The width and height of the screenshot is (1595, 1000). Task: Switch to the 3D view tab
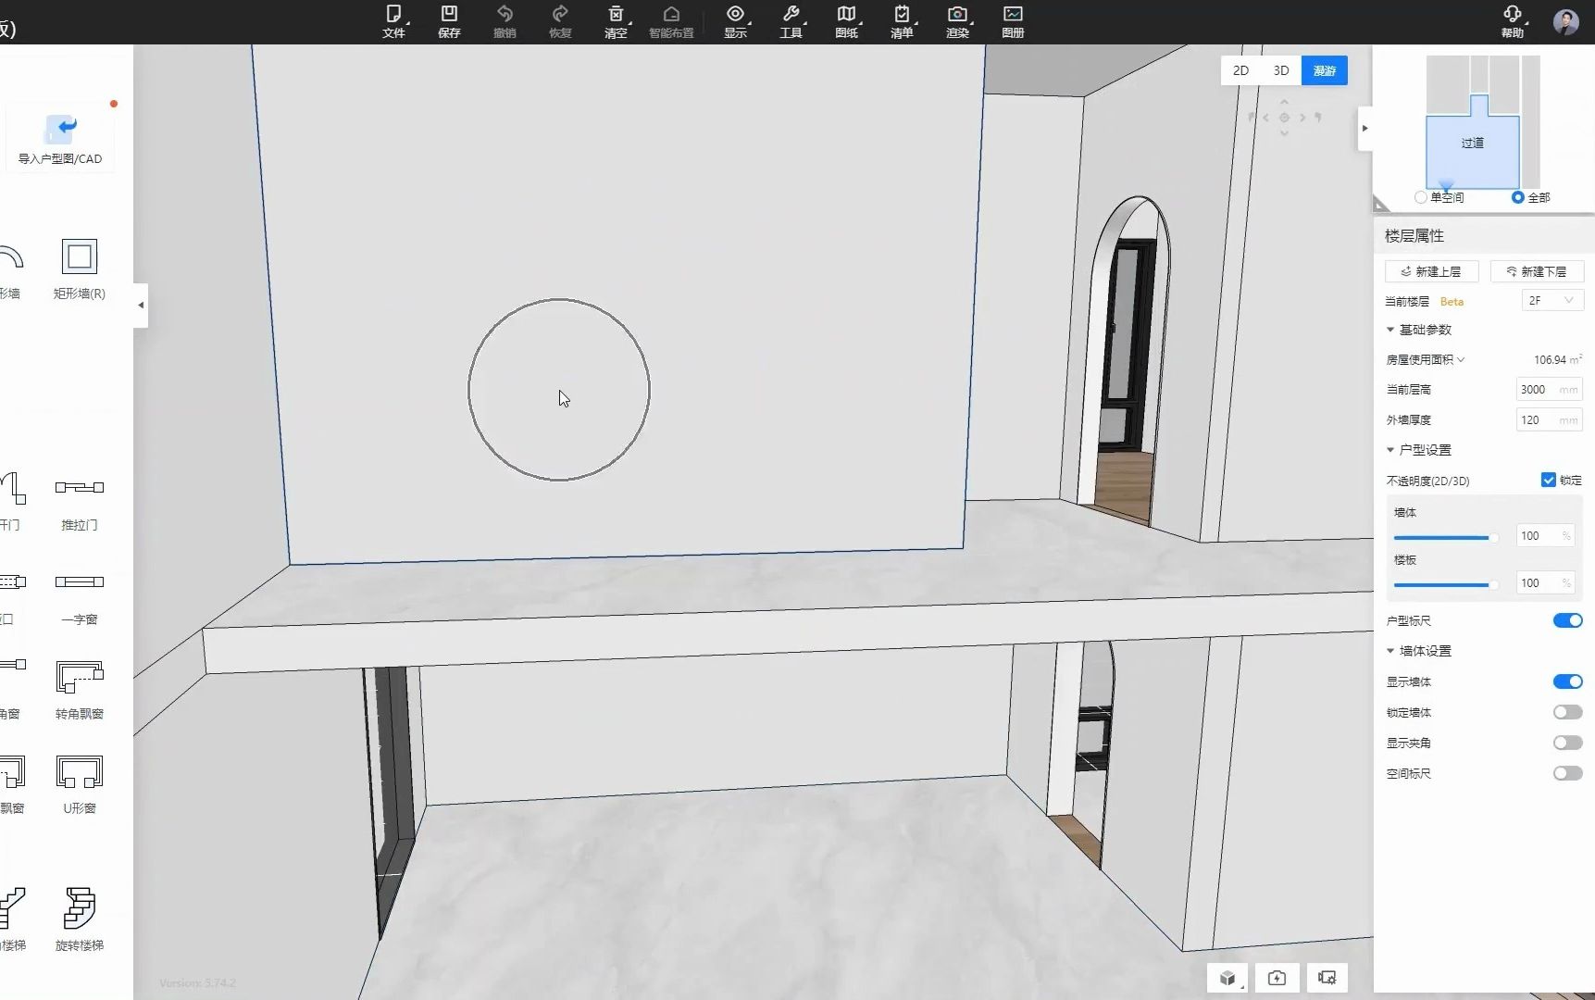tap(1280, 69)
